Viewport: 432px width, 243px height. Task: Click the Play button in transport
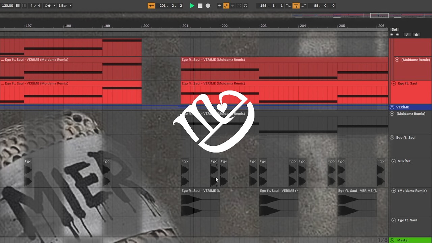pos(192,6)
